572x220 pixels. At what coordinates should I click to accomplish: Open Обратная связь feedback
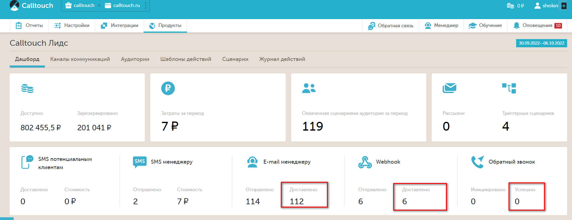pyautogui.click(x=390, y=26)
